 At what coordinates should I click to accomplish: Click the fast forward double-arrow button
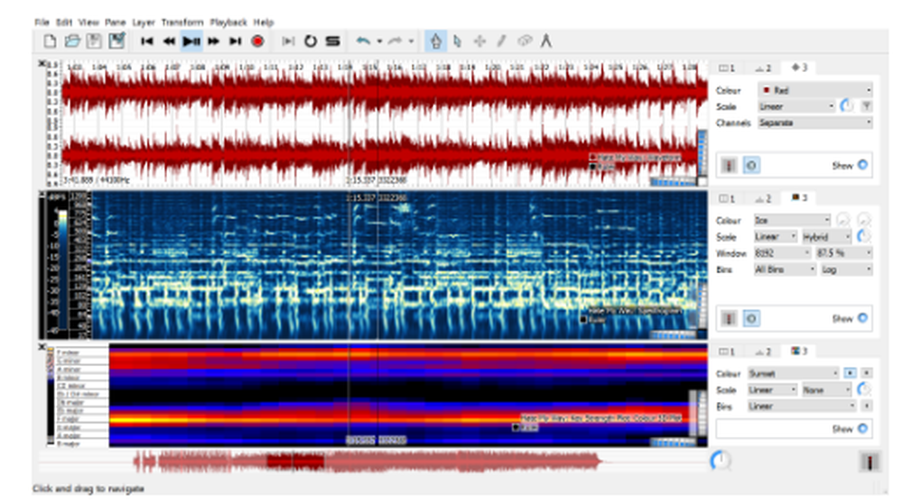click(214, 41)
